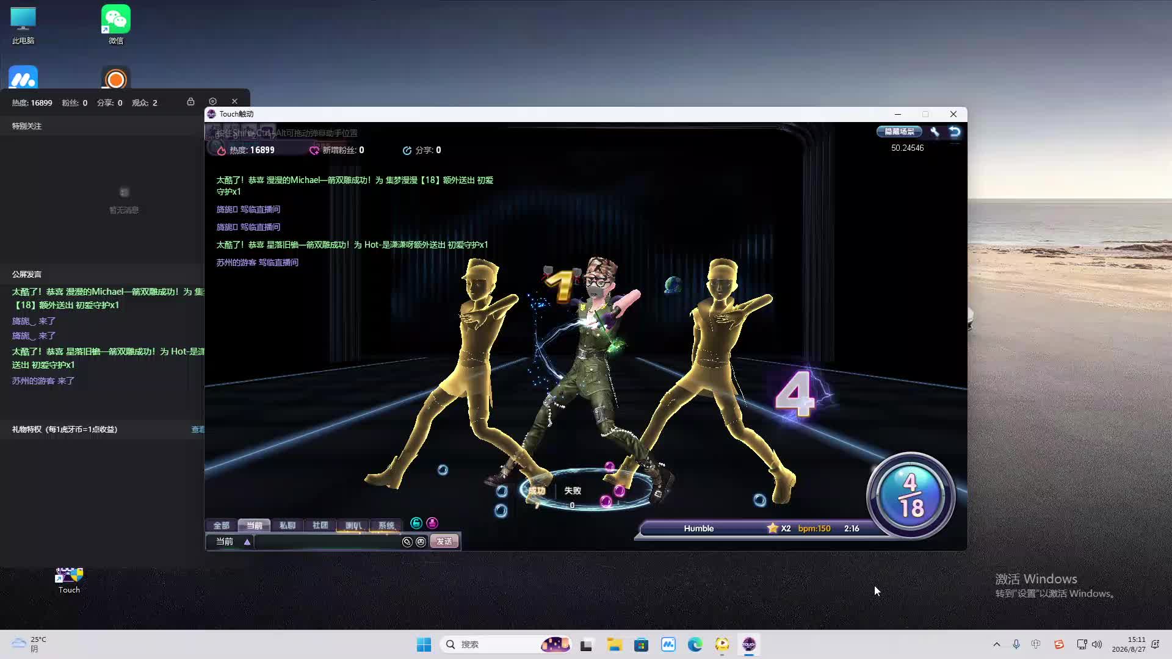The height and width of the screenshot is (659, 1172).
Task: Open the 25°C weather widget
Action: 29,644
